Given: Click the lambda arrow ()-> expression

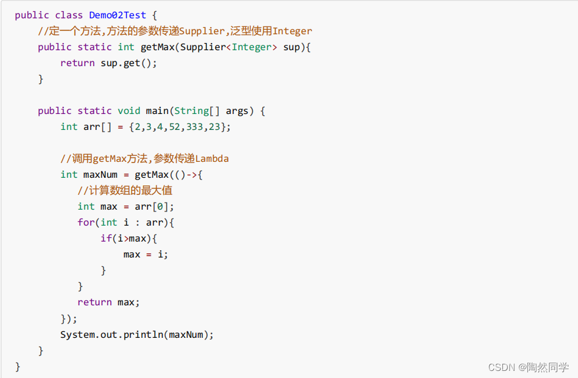Looking at the screenshot, I should pos(186,175).
